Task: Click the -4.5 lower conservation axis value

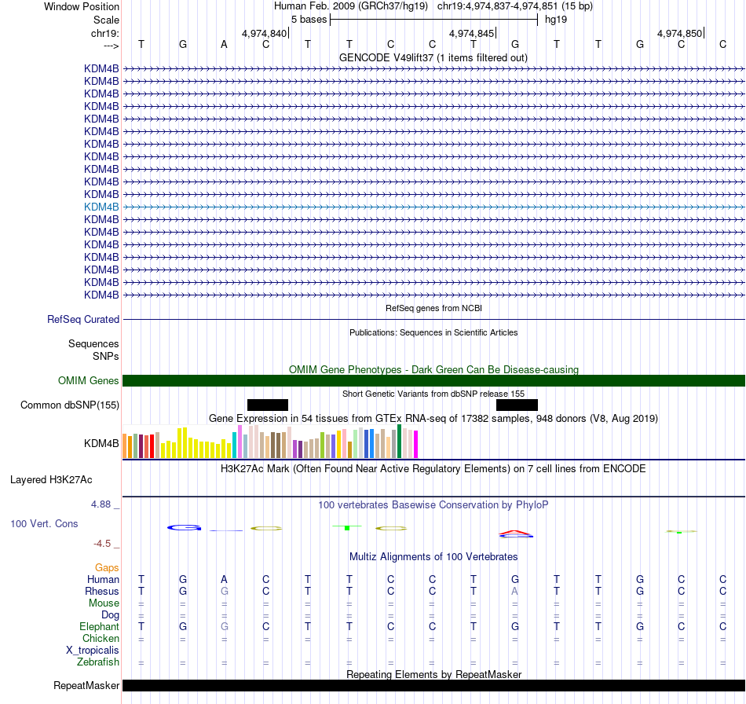Action: click(102, 544)
